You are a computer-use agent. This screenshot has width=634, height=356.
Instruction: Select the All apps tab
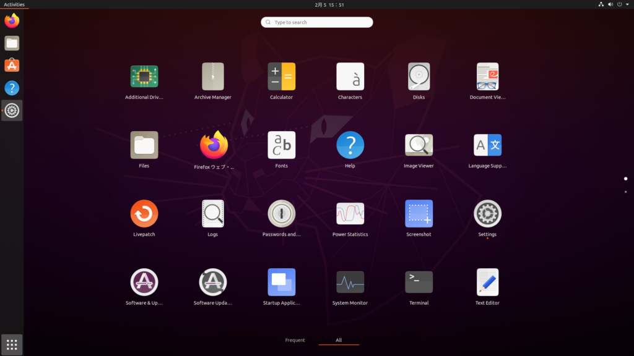coord(339,340)
